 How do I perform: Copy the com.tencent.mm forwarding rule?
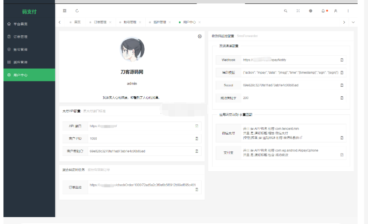(342, 138)
